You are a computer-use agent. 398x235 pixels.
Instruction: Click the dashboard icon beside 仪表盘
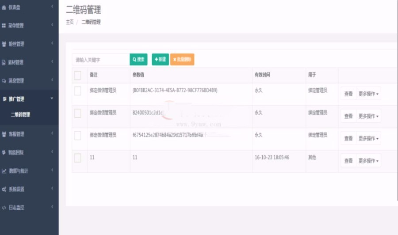click(4, 8)
